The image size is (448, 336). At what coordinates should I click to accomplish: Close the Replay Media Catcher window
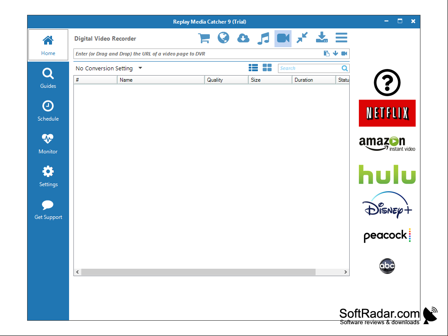tap(413, 21)
